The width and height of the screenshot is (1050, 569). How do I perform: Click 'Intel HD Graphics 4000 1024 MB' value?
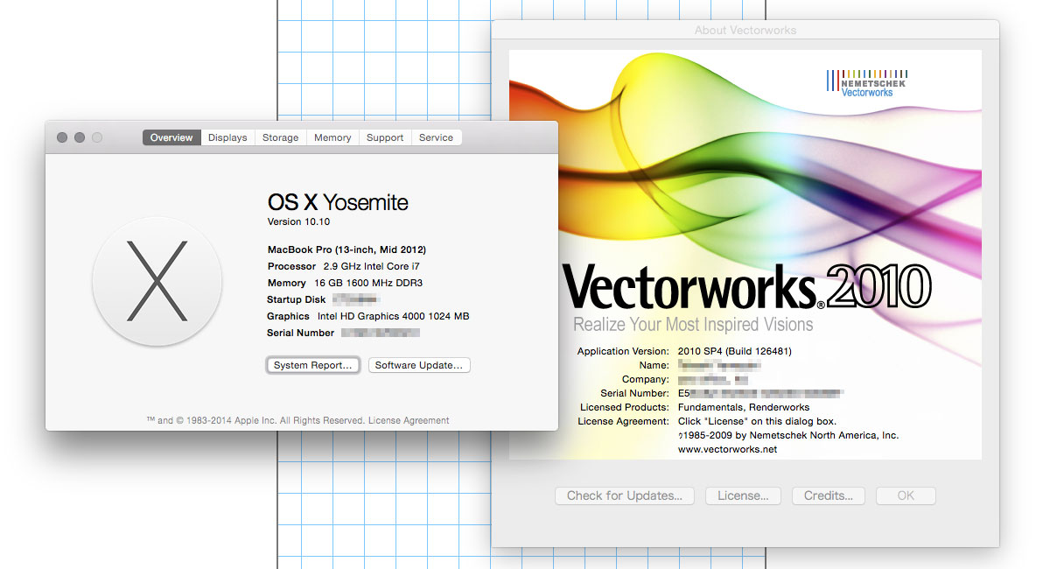[394, 316]
